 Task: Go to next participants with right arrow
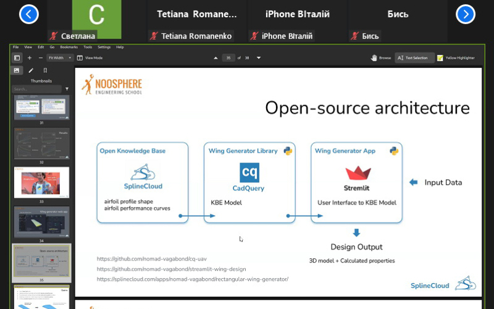point(466,14)
